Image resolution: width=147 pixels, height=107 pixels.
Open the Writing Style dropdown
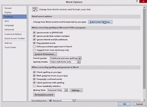point(66,90)
